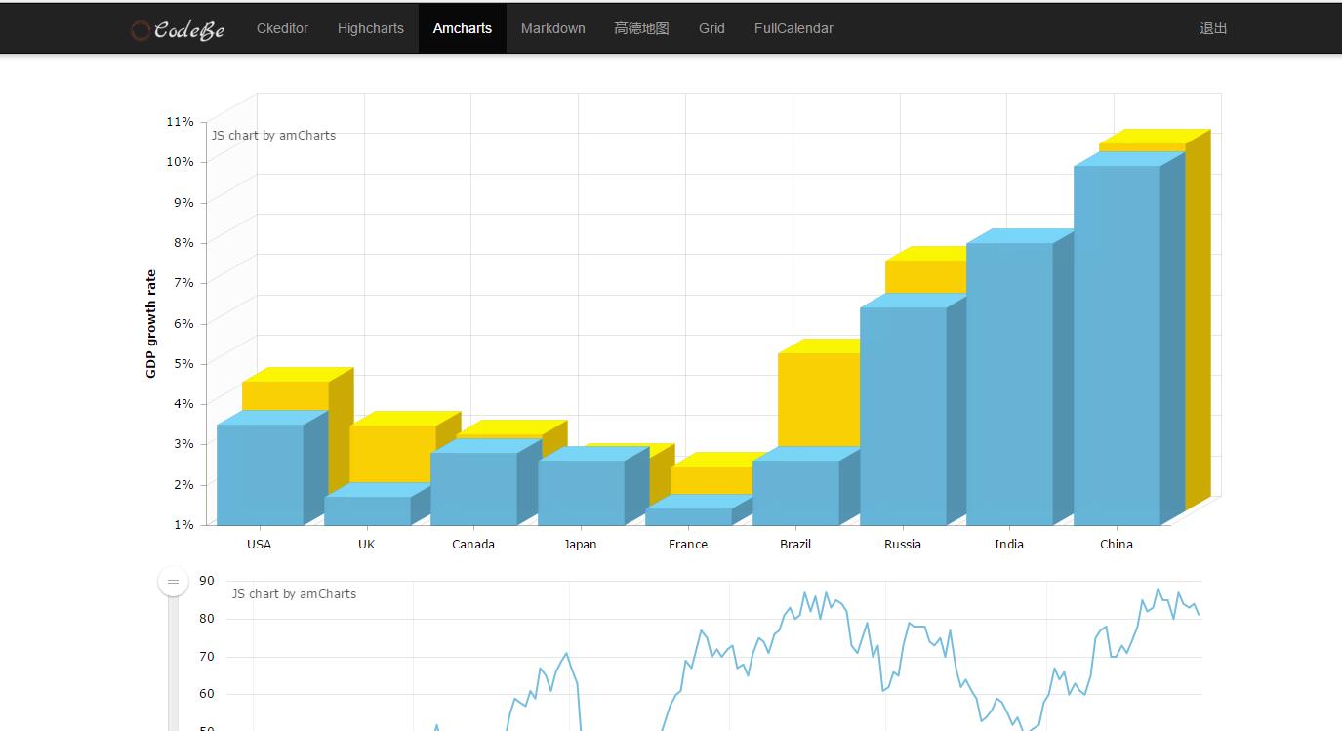
Task: Click the CodeBe logo
Action: tap(178, 30)
